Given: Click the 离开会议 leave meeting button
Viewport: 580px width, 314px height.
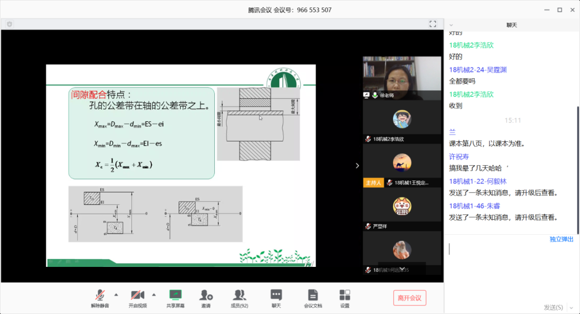Looking at the screenshot, I should click(409, 298).
